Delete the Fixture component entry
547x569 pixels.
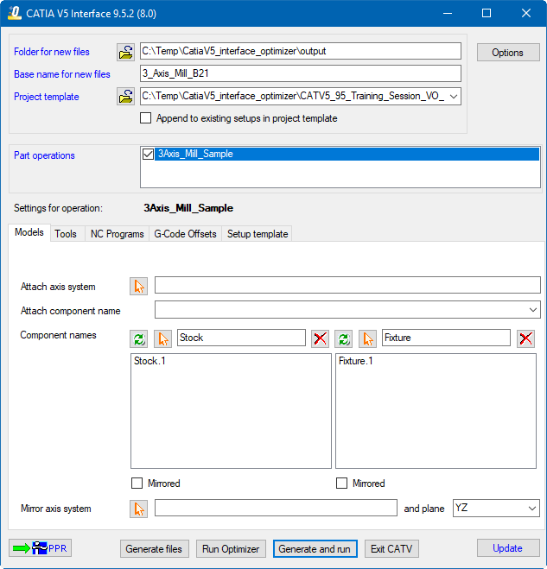pos(525,338)
